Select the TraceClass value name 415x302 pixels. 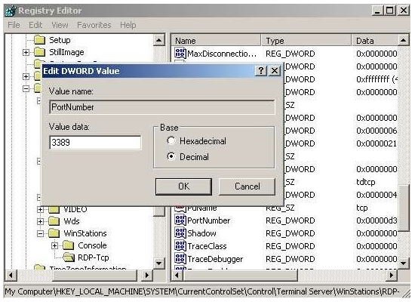coord(207,246)
